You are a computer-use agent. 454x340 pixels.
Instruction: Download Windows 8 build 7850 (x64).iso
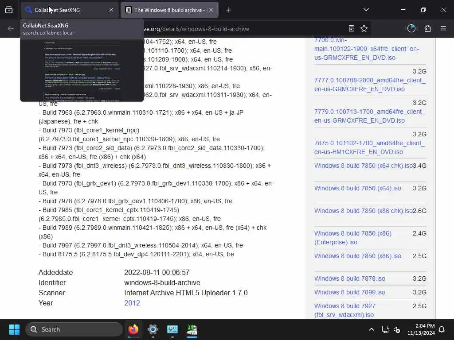pos(358,188)
